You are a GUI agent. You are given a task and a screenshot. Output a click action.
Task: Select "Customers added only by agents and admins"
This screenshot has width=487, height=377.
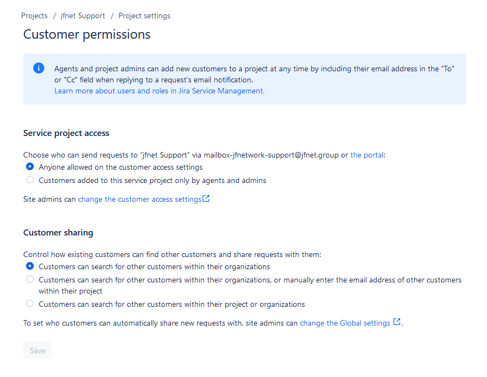click(30, 180)
